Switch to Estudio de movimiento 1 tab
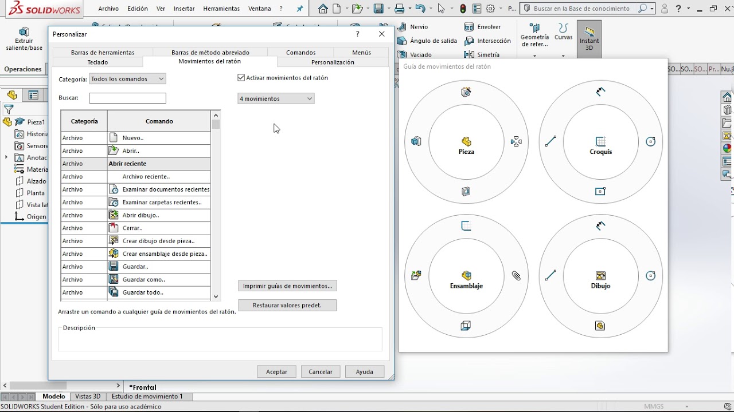This screenshot has height=412, width=734. (147, 396)
